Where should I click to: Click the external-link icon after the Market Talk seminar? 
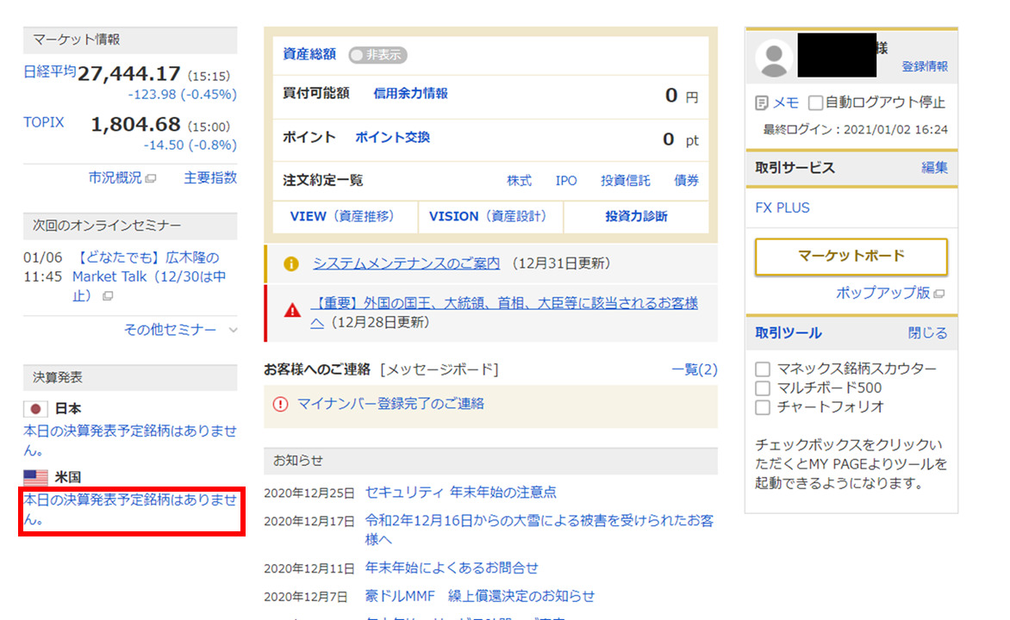109,296
